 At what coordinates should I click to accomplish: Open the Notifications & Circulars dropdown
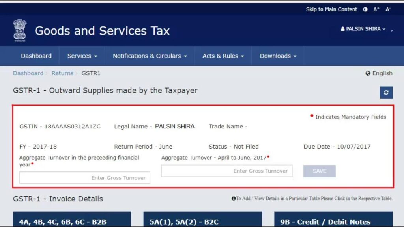pyautogui.click(x=149, y=56)
